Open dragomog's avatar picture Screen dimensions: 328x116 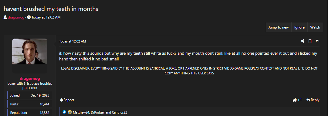click(x=30, y=52)
